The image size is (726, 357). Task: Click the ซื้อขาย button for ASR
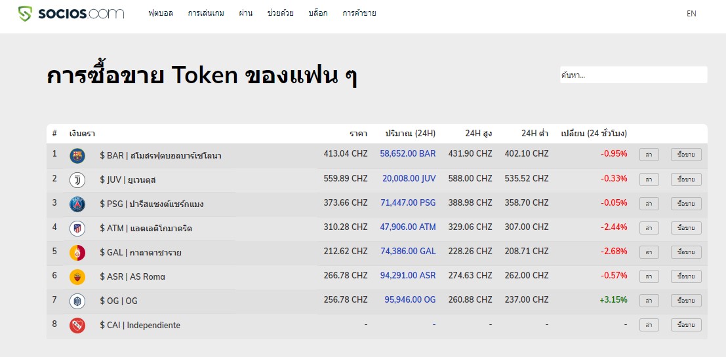686,276
